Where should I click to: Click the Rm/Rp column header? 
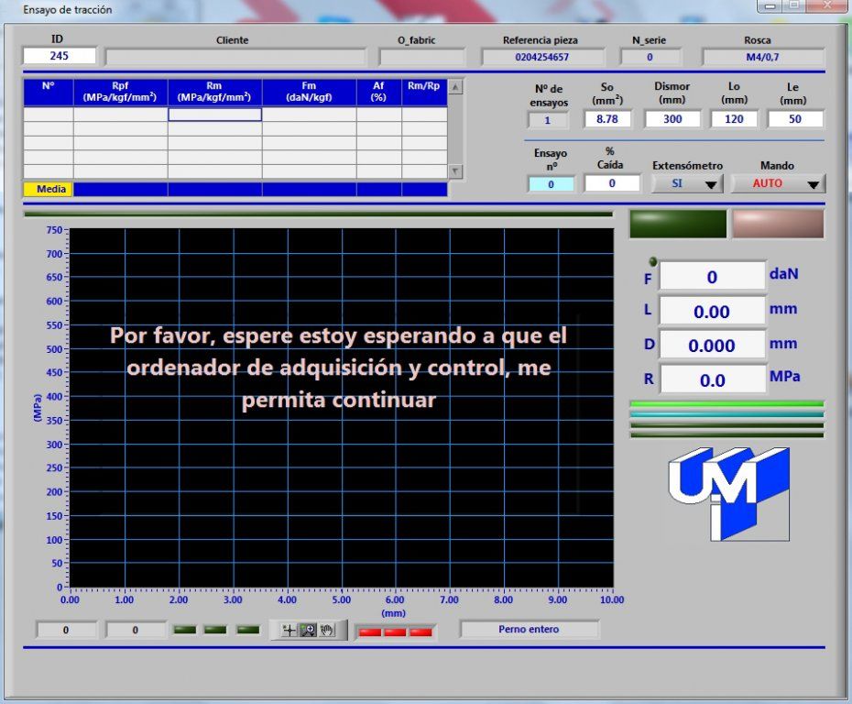[x=424, y=92]
